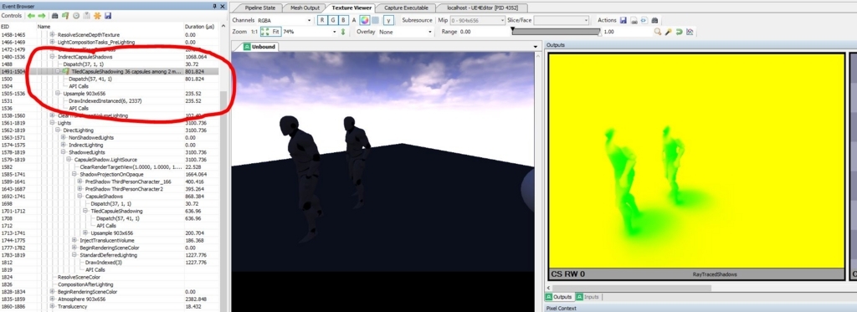Click the goto location binoculars in Actions
The height and width of the screenshot is (312, 857).
click(654, 20)
